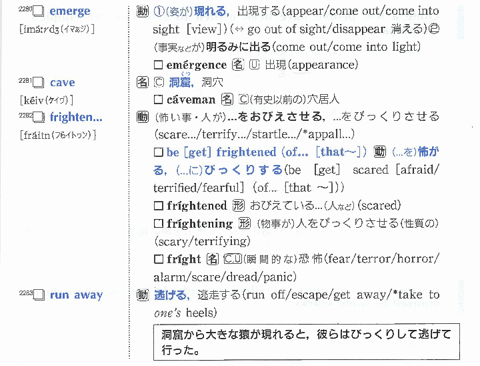Check the box before the word fríght
This screenshot has height=366, width=480.
(x=159, y=259)
